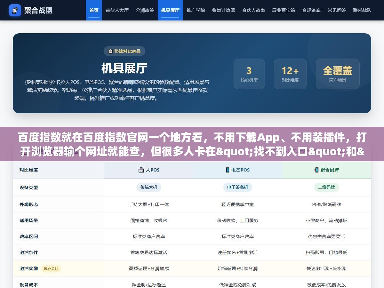384x288 pixels.
Task: Click the 高额返现+分润加成 cell
Action: pyautogui.click(x=149, y=268)
